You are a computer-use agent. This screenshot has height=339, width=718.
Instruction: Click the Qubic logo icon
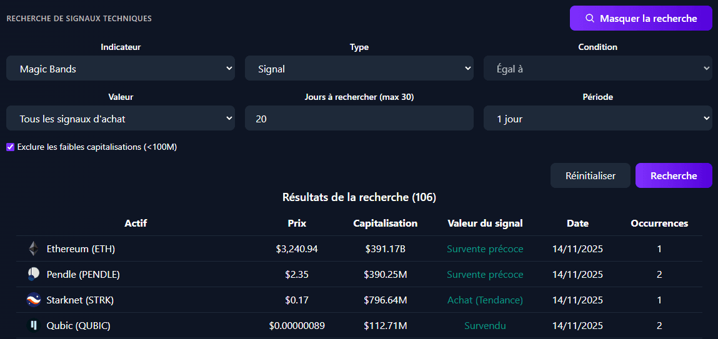click(34, 326)
